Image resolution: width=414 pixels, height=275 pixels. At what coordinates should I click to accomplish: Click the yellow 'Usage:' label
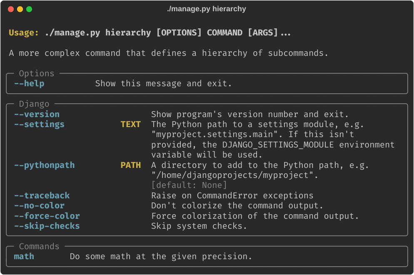pos(24,32)
